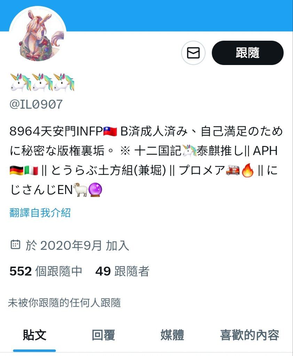Switch to the 貼文 tab

pyautogui.click(x=34, y=335)
